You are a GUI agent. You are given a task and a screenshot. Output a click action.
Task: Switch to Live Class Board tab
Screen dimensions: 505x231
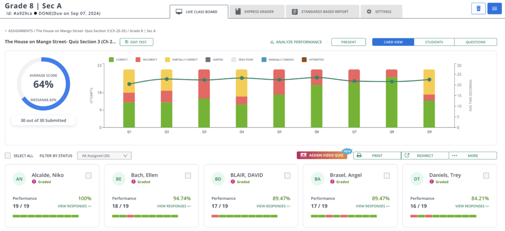click(x=199, y=12)
